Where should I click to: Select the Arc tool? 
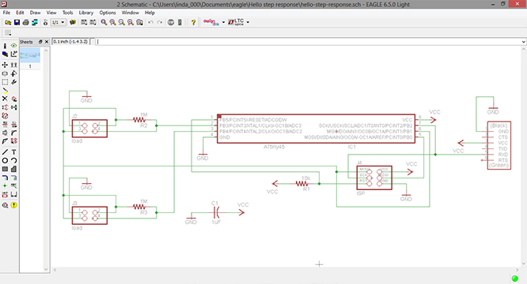(13, 160)
